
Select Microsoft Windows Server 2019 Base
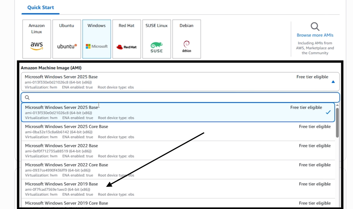[178, 189]
